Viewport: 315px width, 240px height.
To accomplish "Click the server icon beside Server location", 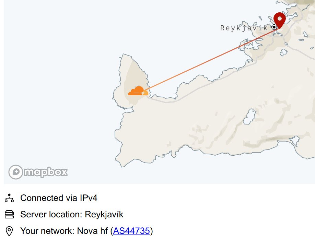I will pos(9,215).
